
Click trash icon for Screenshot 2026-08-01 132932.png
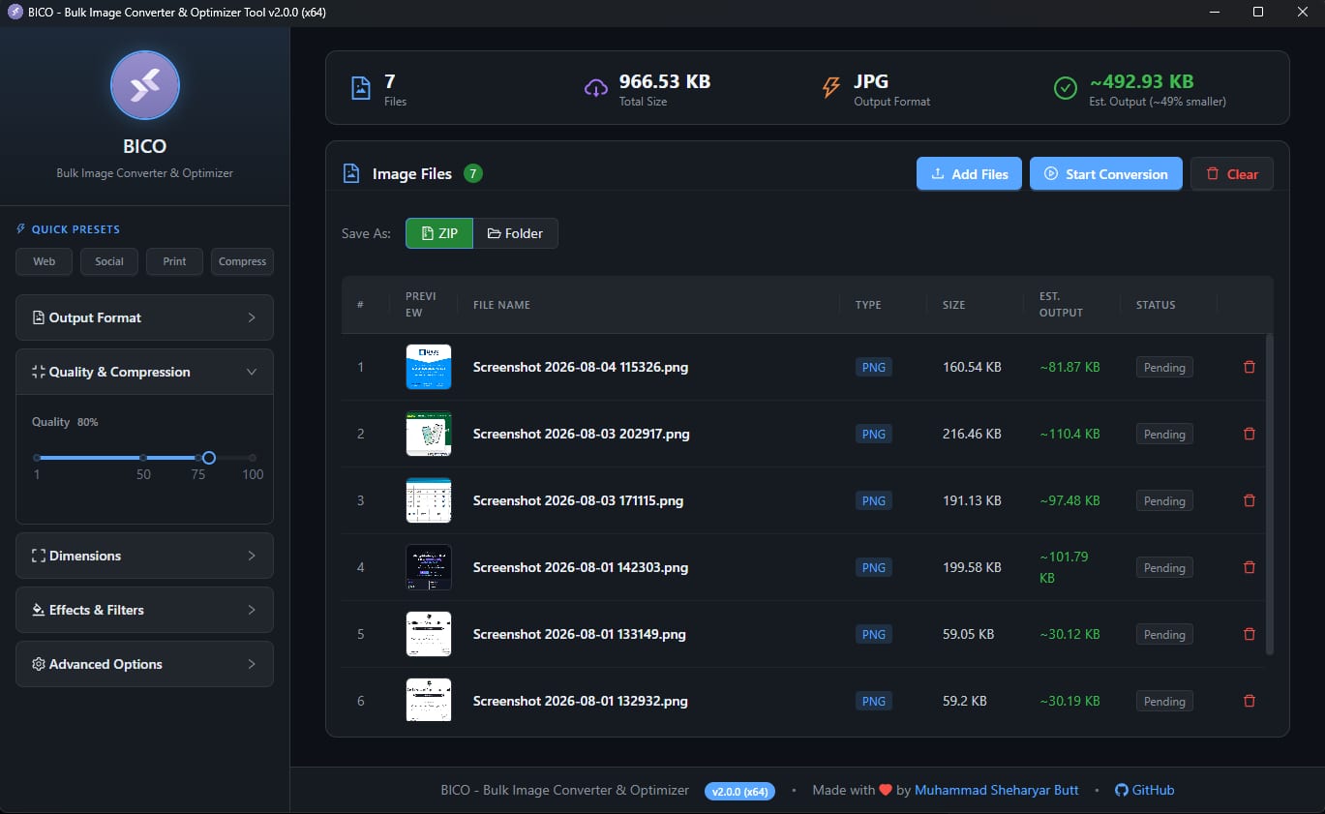[x=1249, y=701]
